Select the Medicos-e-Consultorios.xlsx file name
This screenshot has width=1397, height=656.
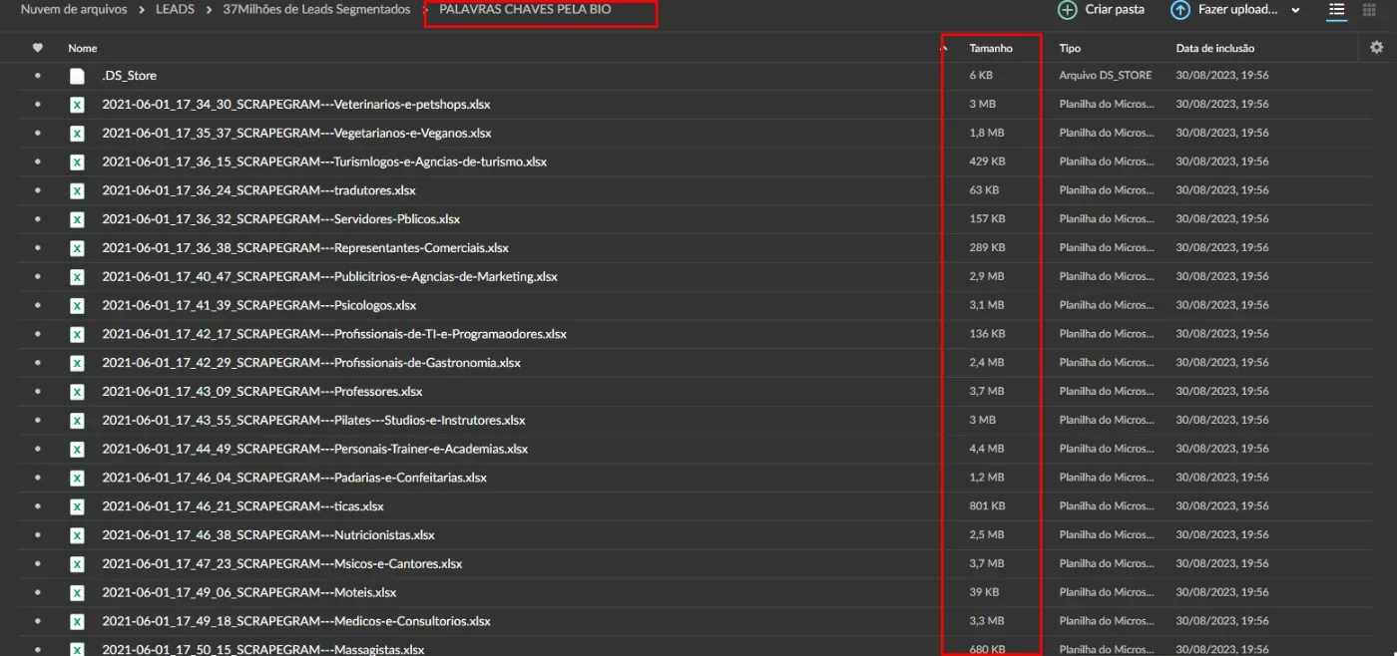296,621
